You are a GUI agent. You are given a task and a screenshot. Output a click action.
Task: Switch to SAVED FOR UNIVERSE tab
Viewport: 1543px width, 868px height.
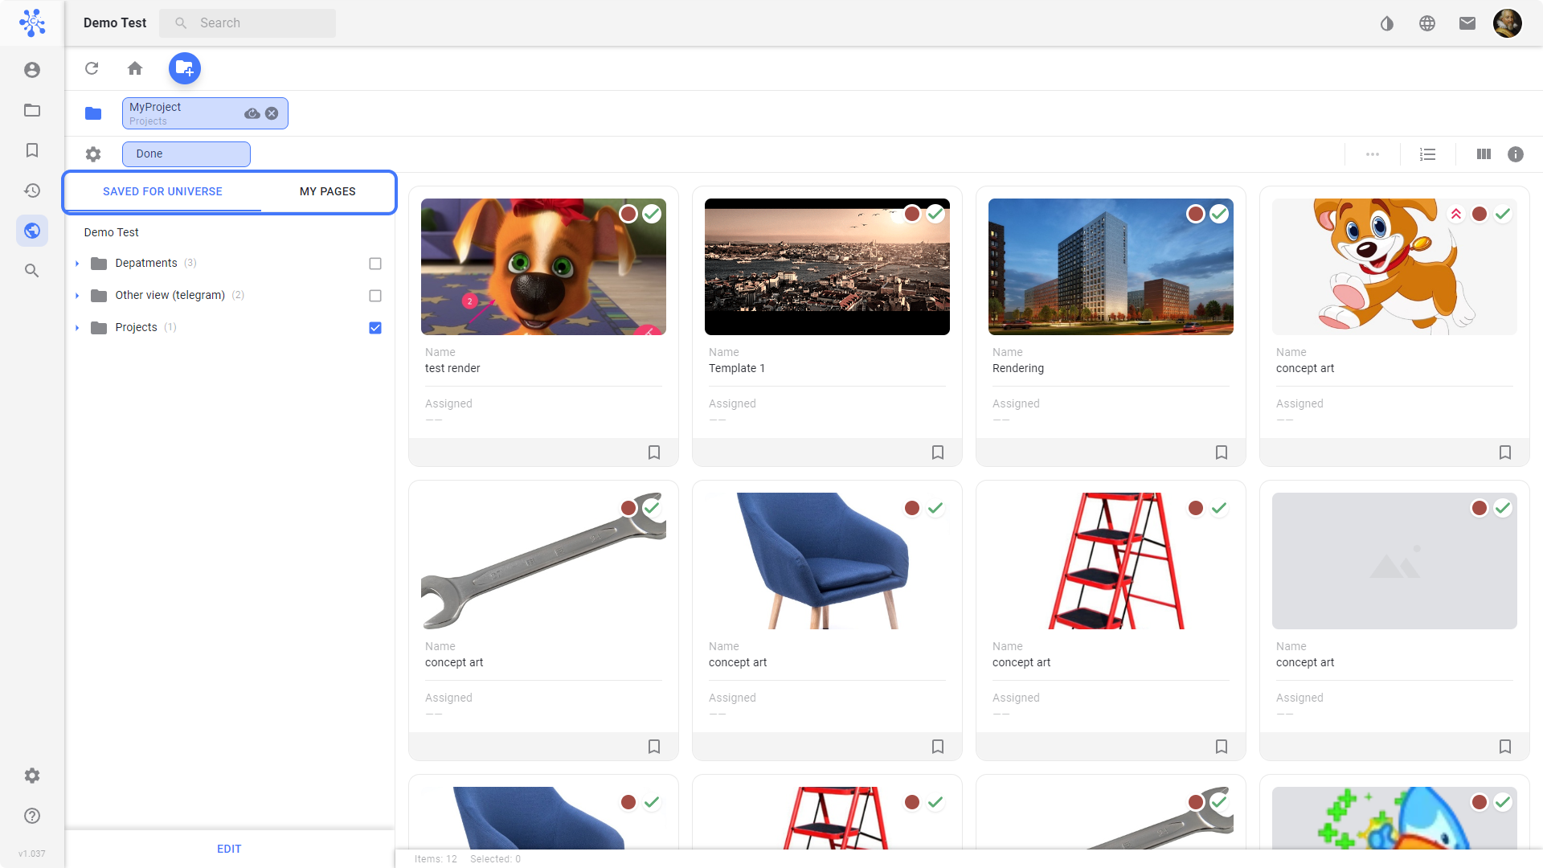tap(162, 191)
